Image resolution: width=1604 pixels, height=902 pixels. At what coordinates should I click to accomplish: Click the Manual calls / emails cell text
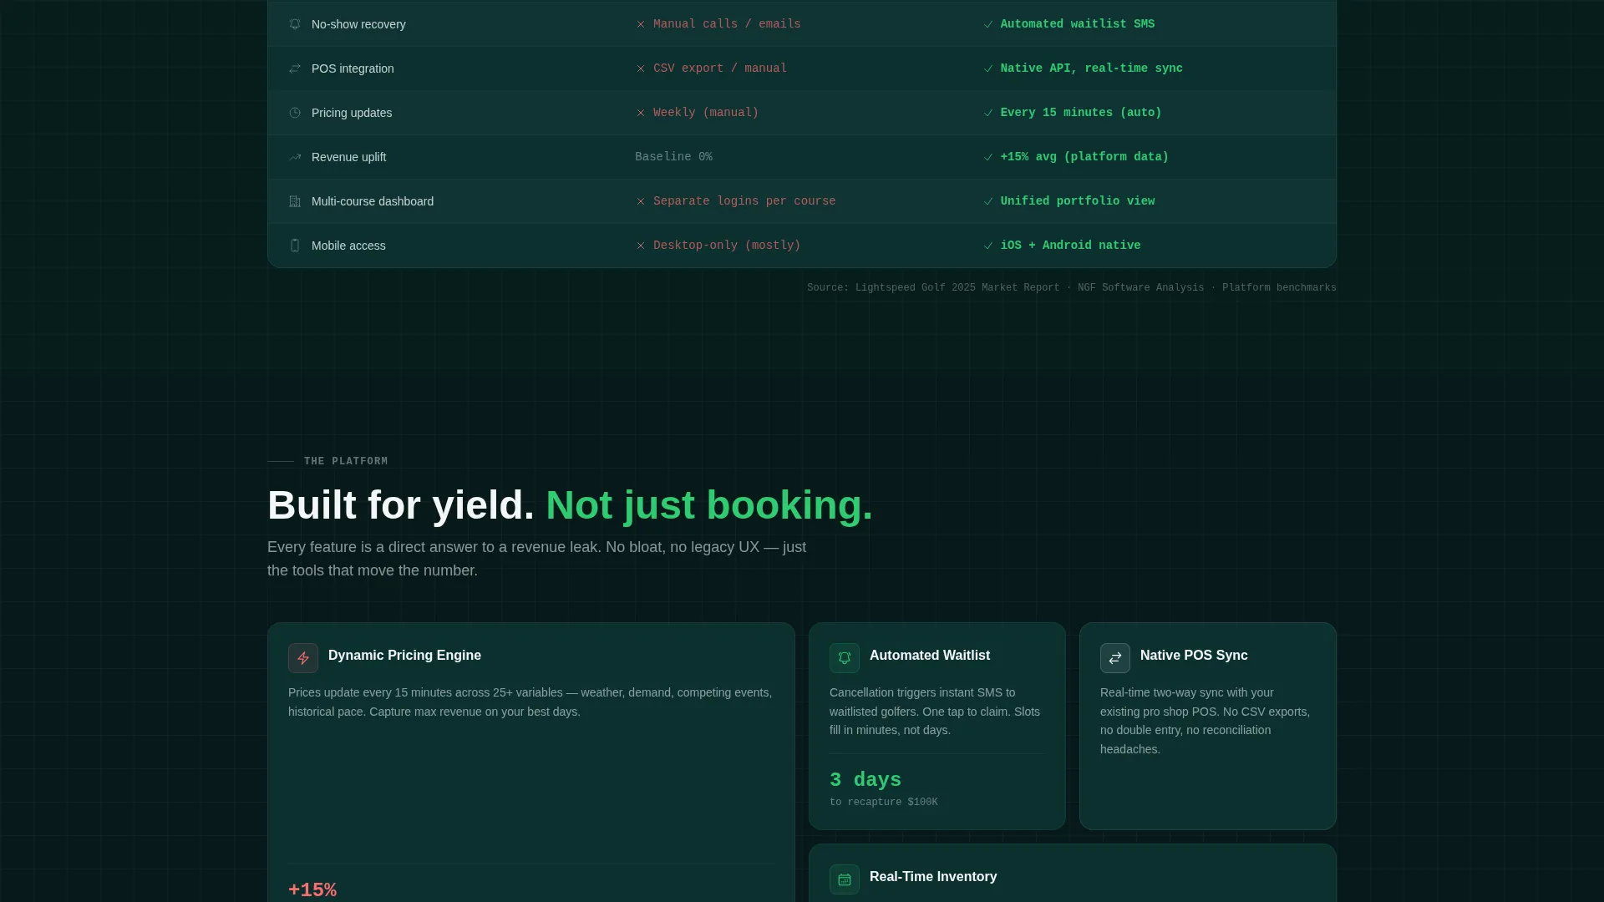727,24
